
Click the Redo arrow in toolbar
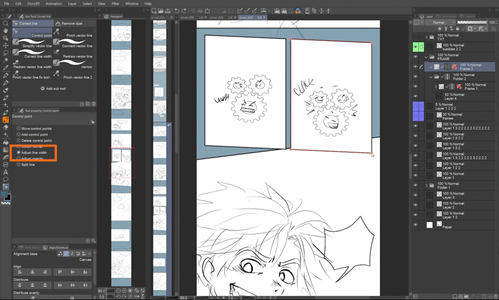[x=184, y=11]
